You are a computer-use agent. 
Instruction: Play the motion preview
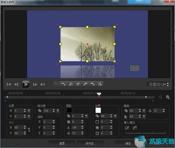(26, 84)
